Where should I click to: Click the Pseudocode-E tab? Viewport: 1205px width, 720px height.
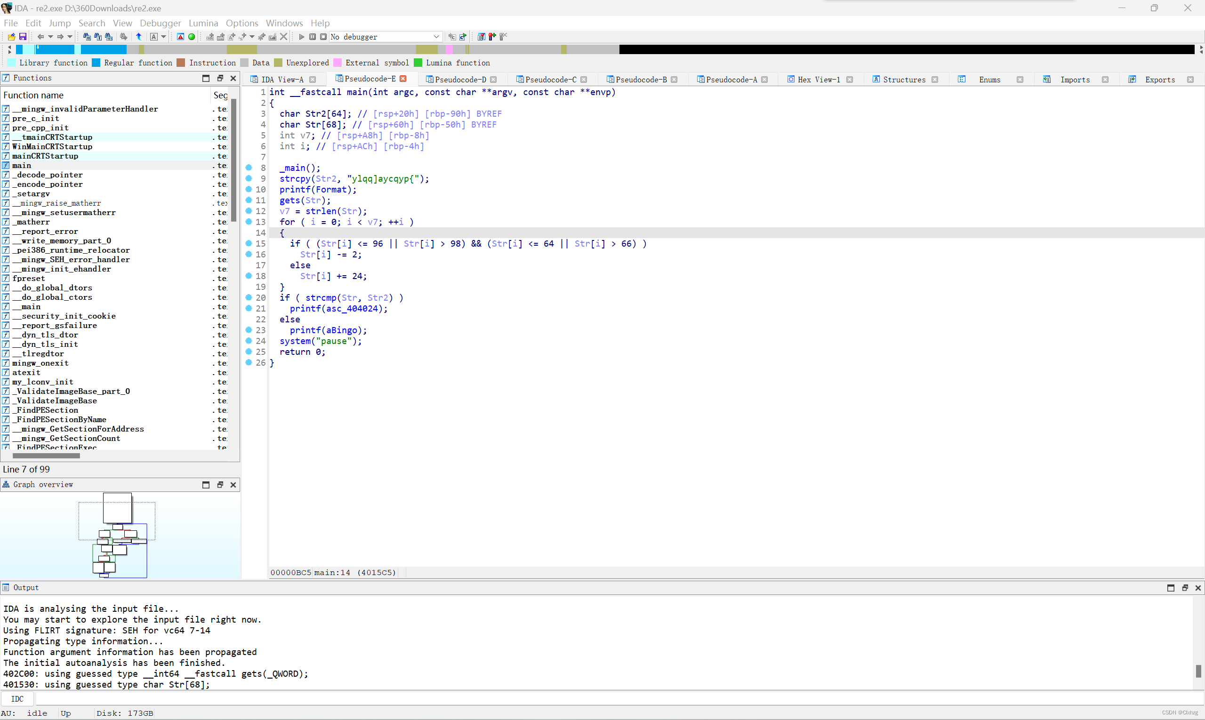coord(369,79)
